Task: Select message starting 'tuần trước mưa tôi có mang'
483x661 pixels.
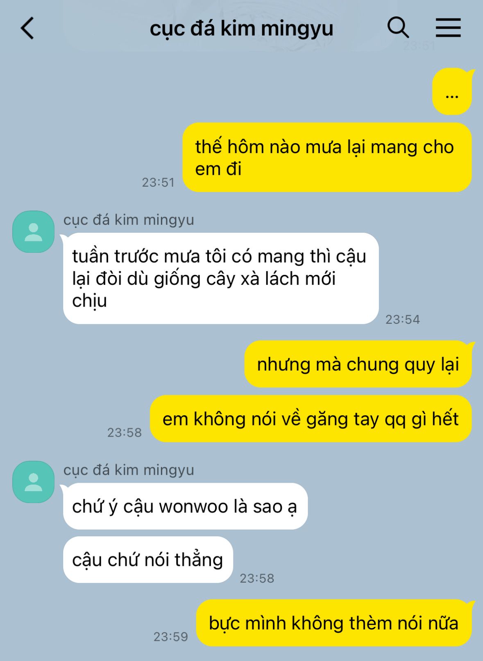Action: point(221,279)
